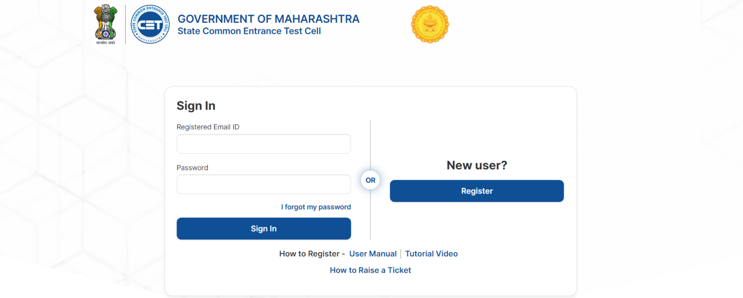This screenshot has width=743, height=298.
Task: Open the I forgot my password link
Action: pyautogui.click(x=316, y=207)
